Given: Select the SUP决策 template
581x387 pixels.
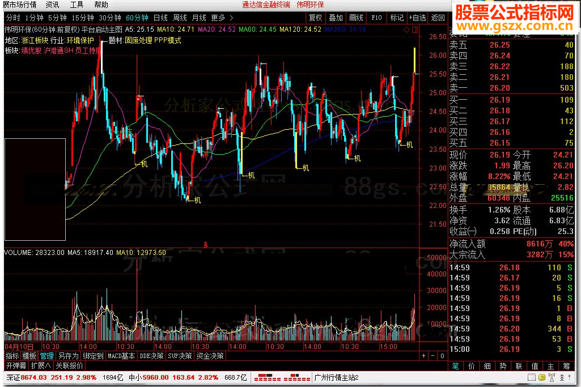Looking at the screenshot, I should point(180,356).
